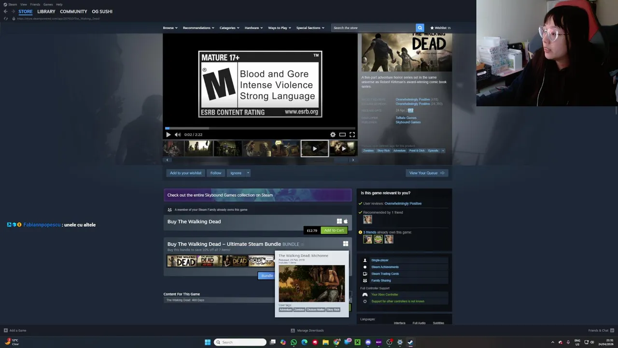
Task: Open the OG SUSHI profile tab
Action: (x=102, y=12)
